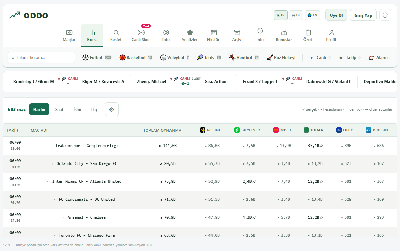Click MAÇ ADI column header
This screenshot has width=400, height=251.
point(39,130)
